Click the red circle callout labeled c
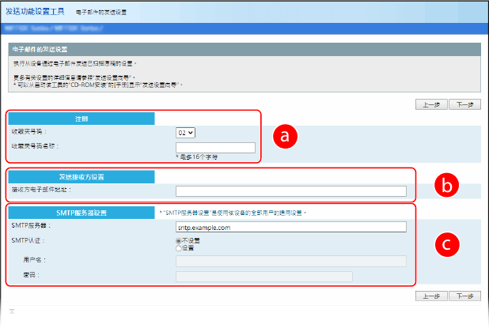 pos(446,245)
